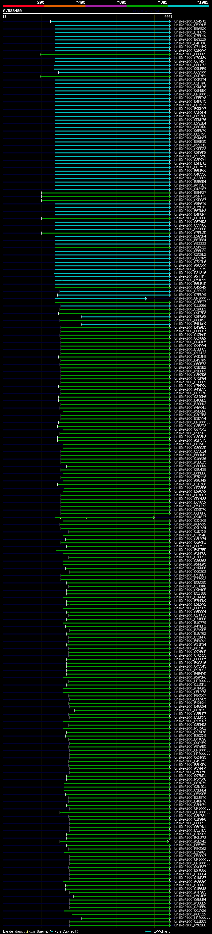Click the 444 query end position label
Viewport: 212px width, 934px height.
coord(167,16)
